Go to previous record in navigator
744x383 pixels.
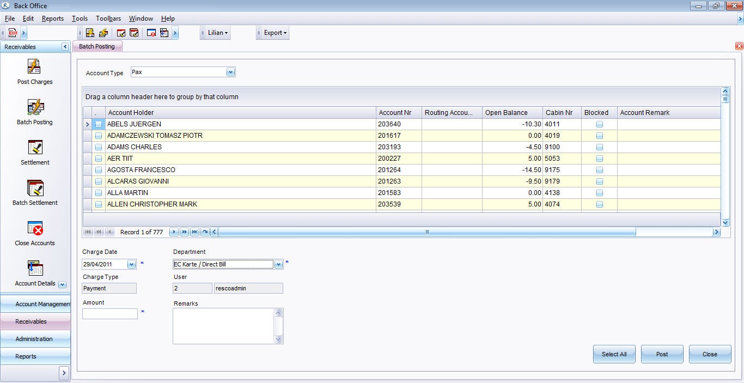coord(109,232)
